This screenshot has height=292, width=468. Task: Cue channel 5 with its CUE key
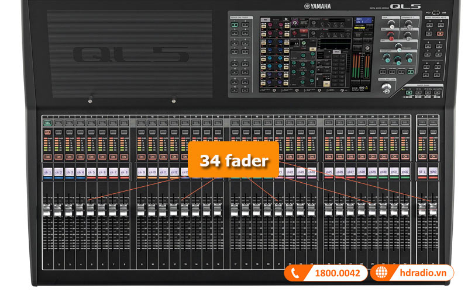click(x=91, y=132)
